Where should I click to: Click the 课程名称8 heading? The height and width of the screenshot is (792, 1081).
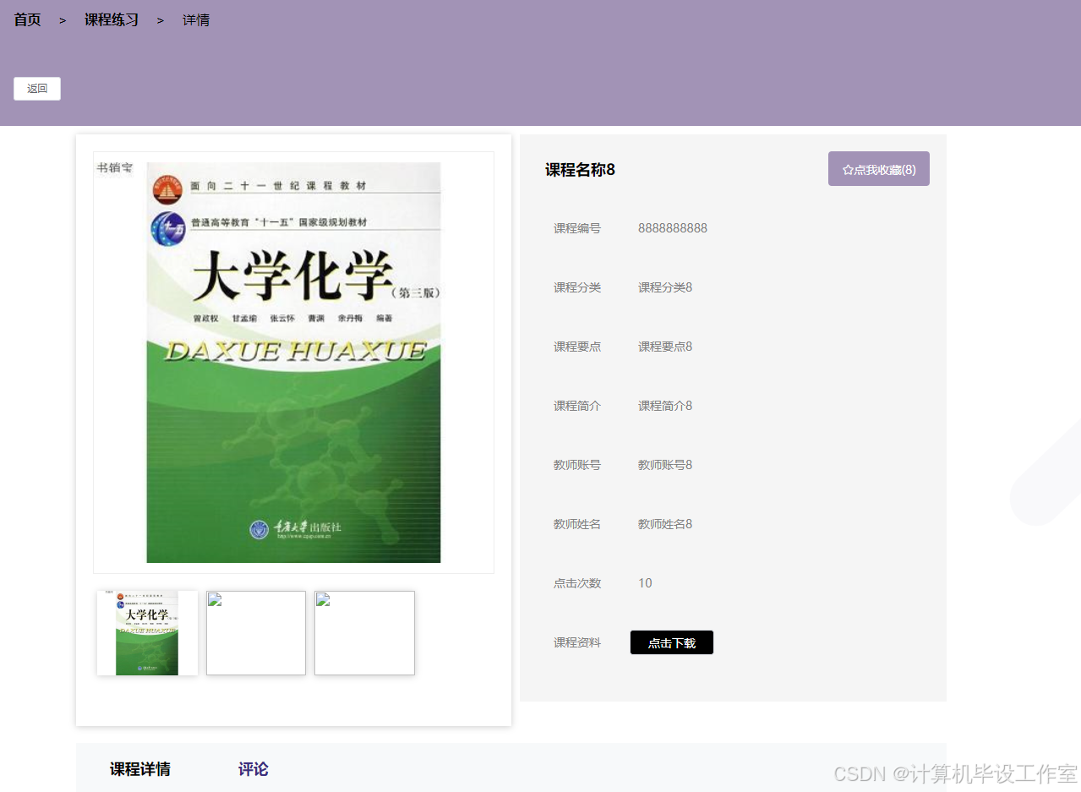tap(580, 169)
